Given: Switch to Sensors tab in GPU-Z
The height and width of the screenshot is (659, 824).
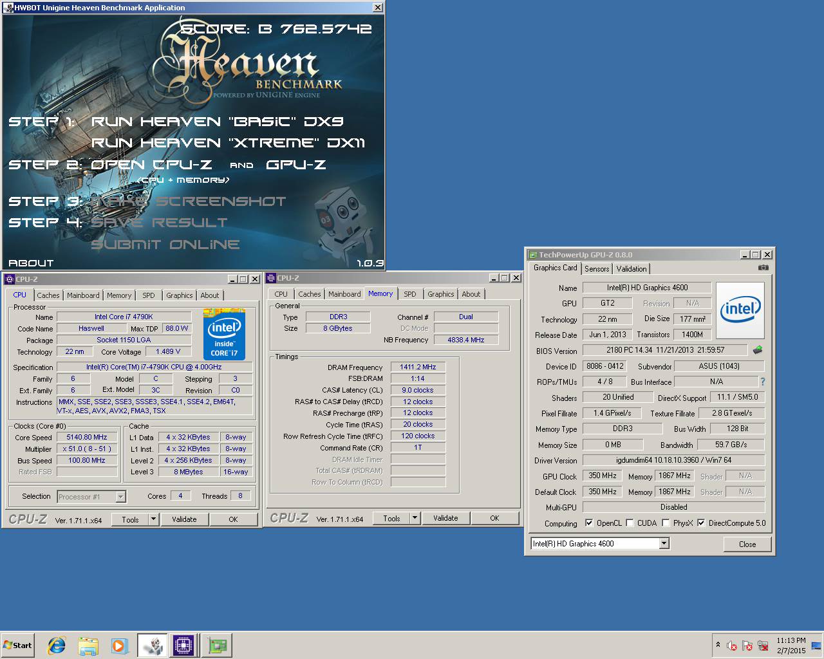Looking at the screenshot, I should click(597, 269).
